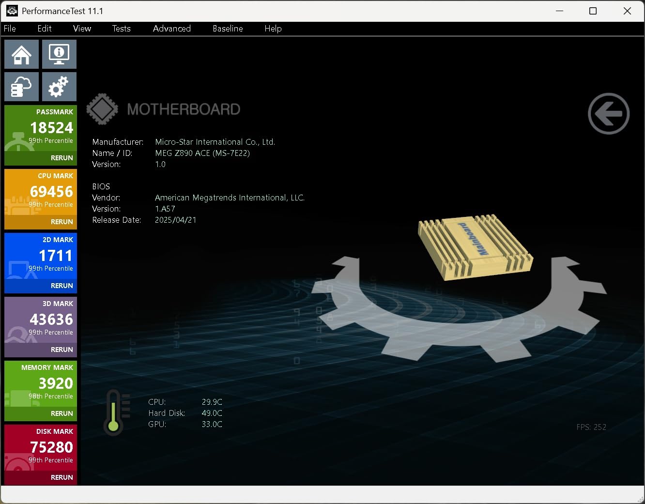This screenshot has height=504, width=645.
Task: Minimize the PerformanceTest window
Action: (560, 11)
